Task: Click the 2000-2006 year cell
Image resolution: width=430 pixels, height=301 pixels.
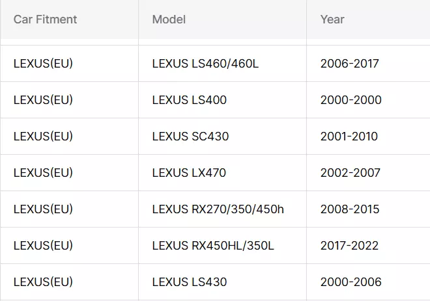Action: pyautogui.click(x=368, y=282)
